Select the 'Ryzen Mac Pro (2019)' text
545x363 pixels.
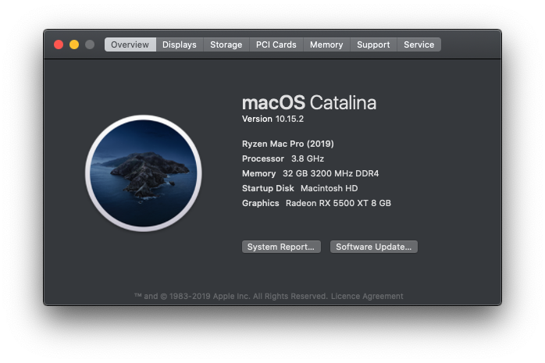click(x=288, y=144)
